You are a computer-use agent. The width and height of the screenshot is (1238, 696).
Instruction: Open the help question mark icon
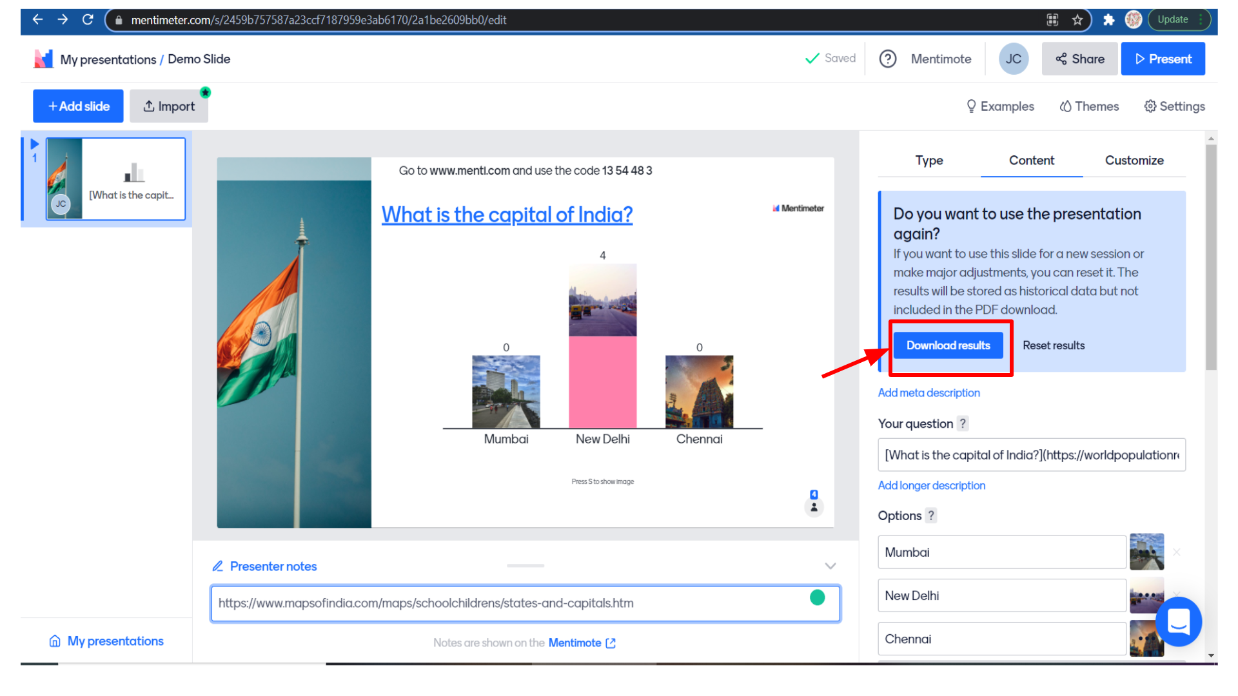coord(888,59)
